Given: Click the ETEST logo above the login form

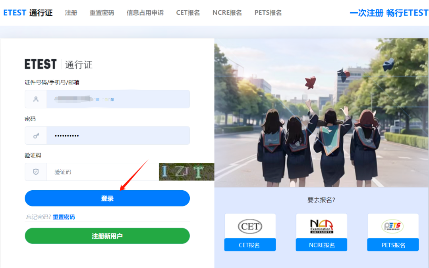Looking at the screenshot, I should 58,64.
